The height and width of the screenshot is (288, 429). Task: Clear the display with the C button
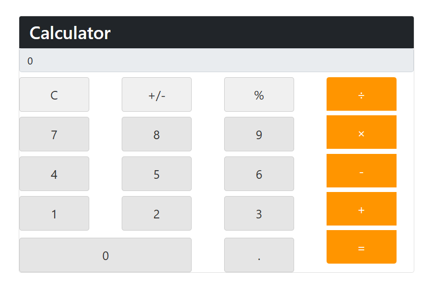point(54,94)
